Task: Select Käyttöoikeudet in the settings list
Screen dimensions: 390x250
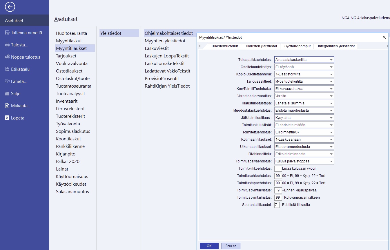Action: tap(75, 184)
